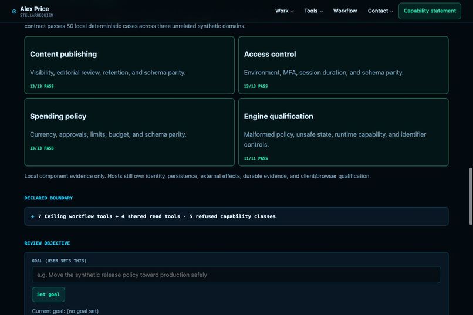Click the REVIEW OBJECTIVE heading
The width and height of the screenshot is (473, 315).
(47, 243)
